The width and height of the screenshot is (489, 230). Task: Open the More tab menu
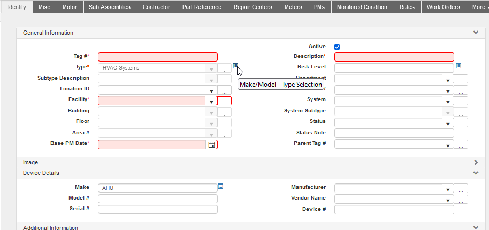pyautogui.click(x=476, y=7)
